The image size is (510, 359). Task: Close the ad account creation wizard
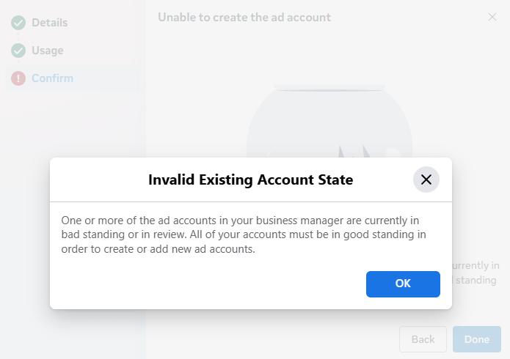pyautogui.click(x=492, y=17)
